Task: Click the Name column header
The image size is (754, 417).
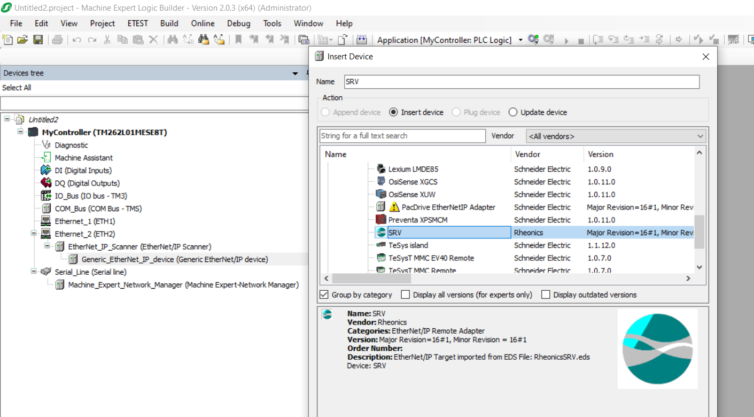Action: click(x=417, y=154)
